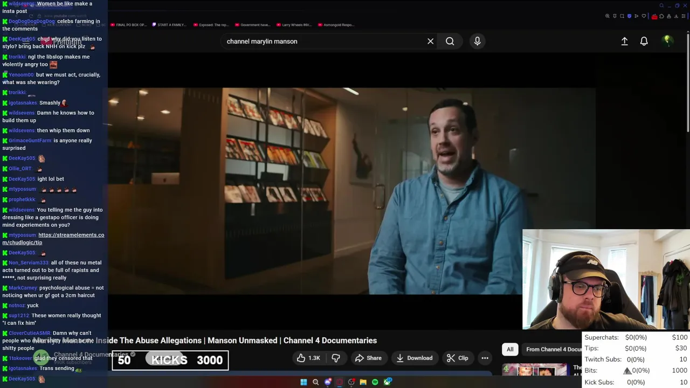The height and width of the screenshot is (388, 690).
Task: Open the streamelements tip link in chat
Action: (53, 239)
